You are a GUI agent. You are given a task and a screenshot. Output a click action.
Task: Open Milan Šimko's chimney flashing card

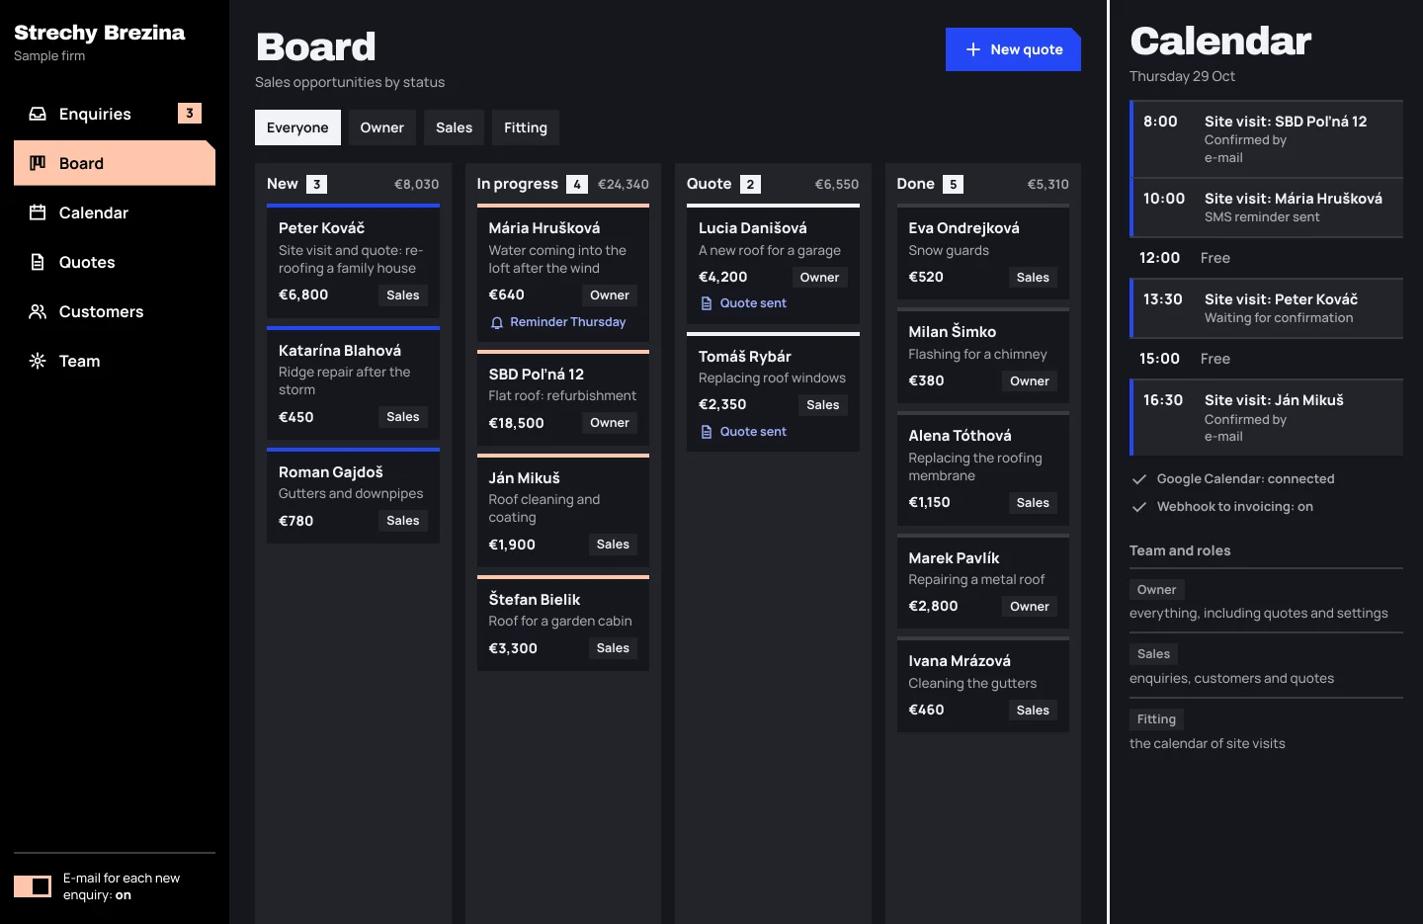point(983,356)
